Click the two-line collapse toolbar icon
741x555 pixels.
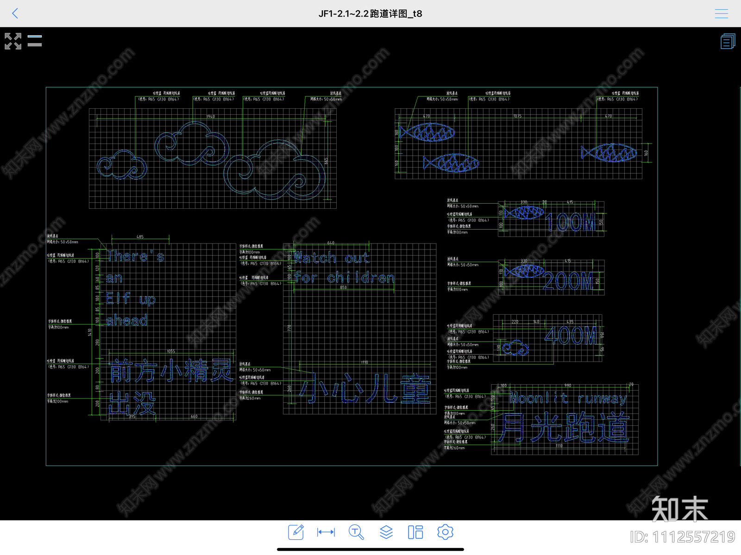[35, 40]
